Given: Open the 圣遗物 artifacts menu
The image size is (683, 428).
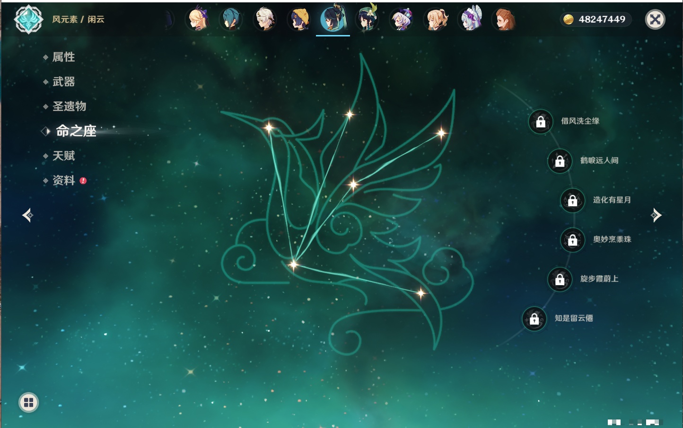Looking at the screenshot, I should pos(69,106).
